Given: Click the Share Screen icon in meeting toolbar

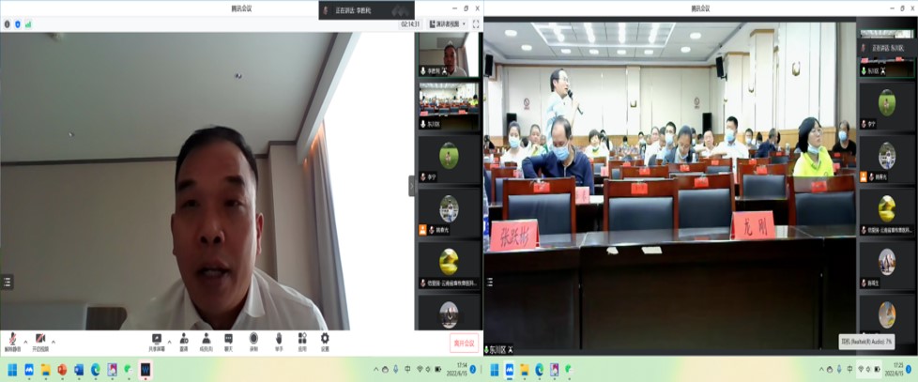Looking at the screenshot, I should tap(157, 342).
